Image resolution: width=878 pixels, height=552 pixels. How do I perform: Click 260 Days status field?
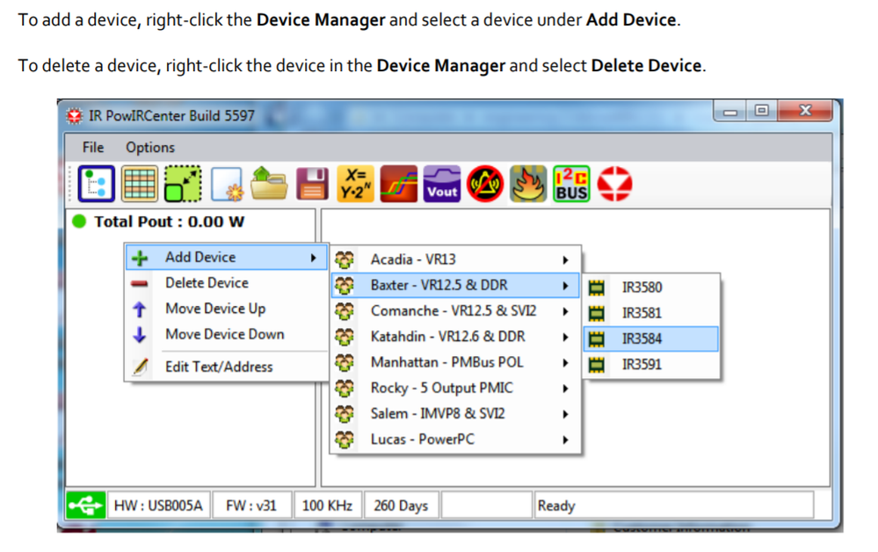tap(401, 505)
